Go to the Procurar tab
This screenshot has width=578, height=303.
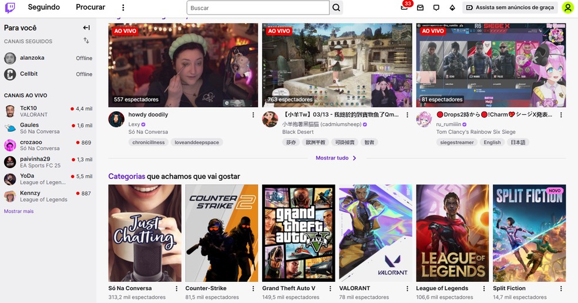(x=90, y=7)
